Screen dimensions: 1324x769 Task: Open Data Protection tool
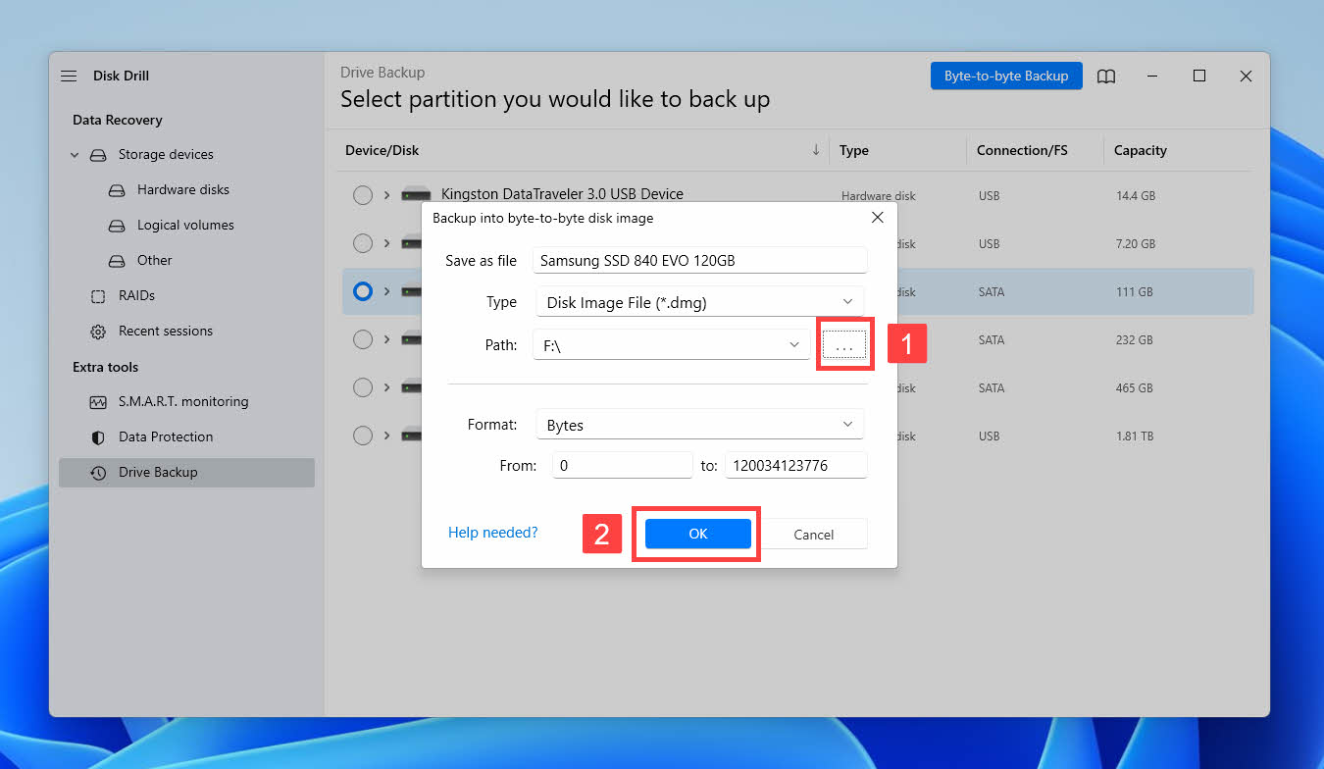click(166, 437)
